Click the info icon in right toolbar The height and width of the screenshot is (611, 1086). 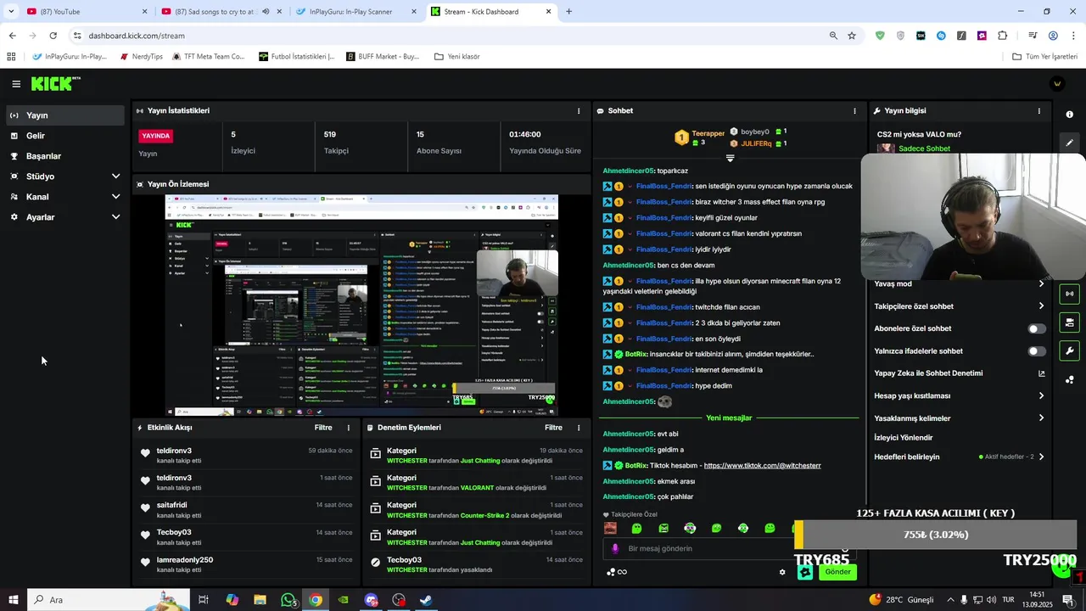[x=1069, y=115]
